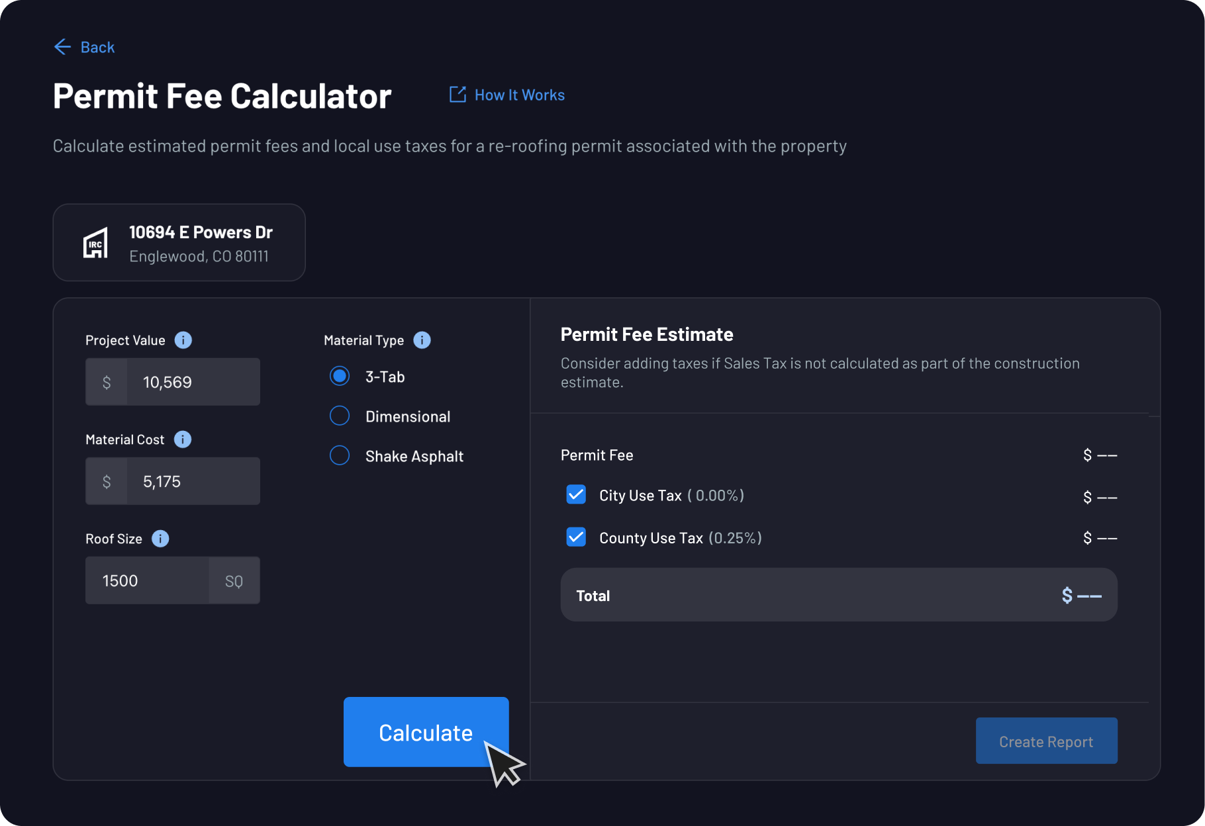This screenshot has width=1205, height=826.
Task: Click the Back arrow icon
Action: click(62, 47)
